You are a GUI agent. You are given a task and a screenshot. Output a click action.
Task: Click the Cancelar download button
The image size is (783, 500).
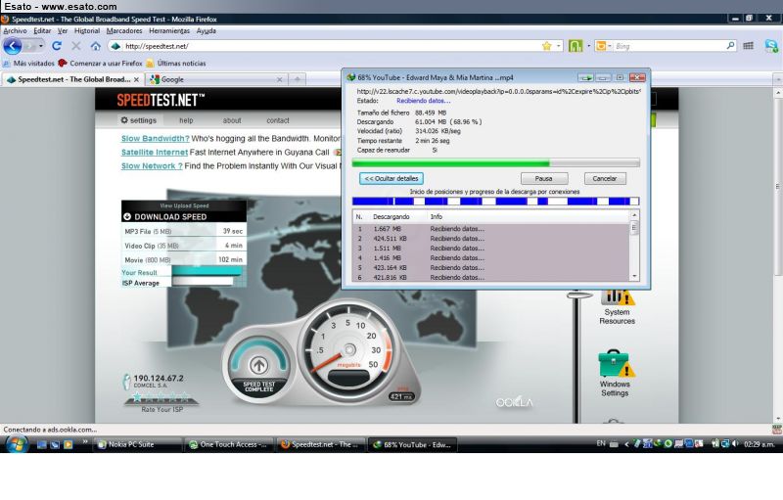(x=605, y=179)
